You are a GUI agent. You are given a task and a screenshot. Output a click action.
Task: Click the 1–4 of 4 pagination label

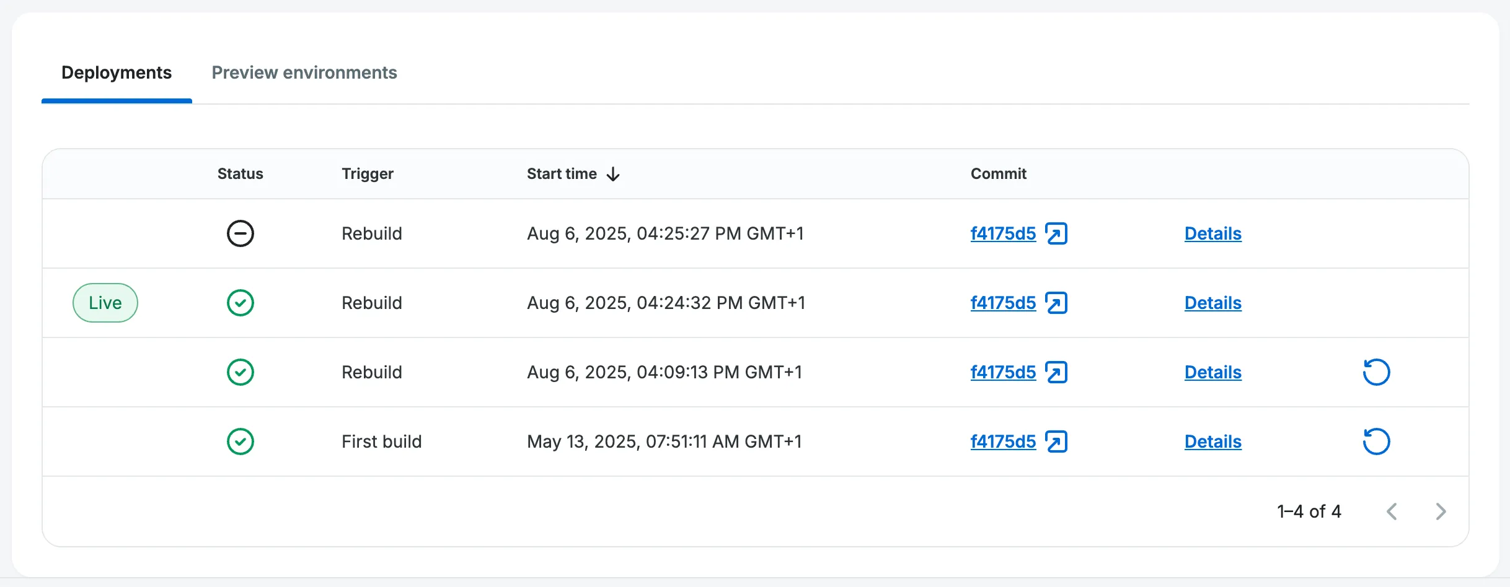click(1309, 511)
